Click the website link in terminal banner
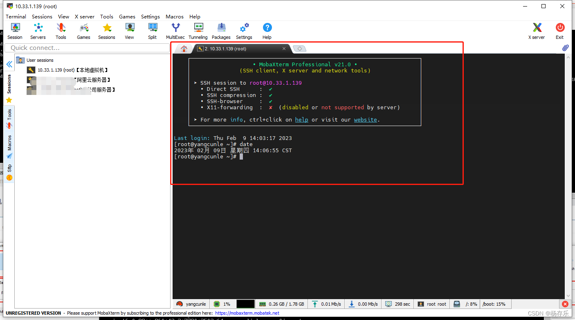 (366, 119)
